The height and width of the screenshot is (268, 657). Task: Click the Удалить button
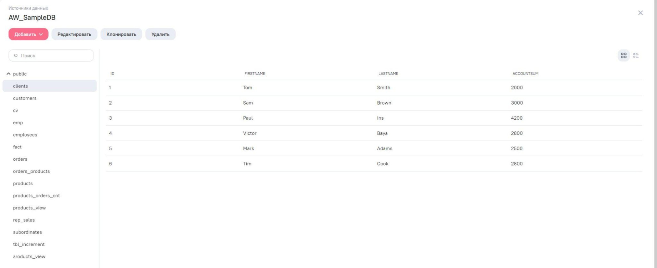pos(160,34)
